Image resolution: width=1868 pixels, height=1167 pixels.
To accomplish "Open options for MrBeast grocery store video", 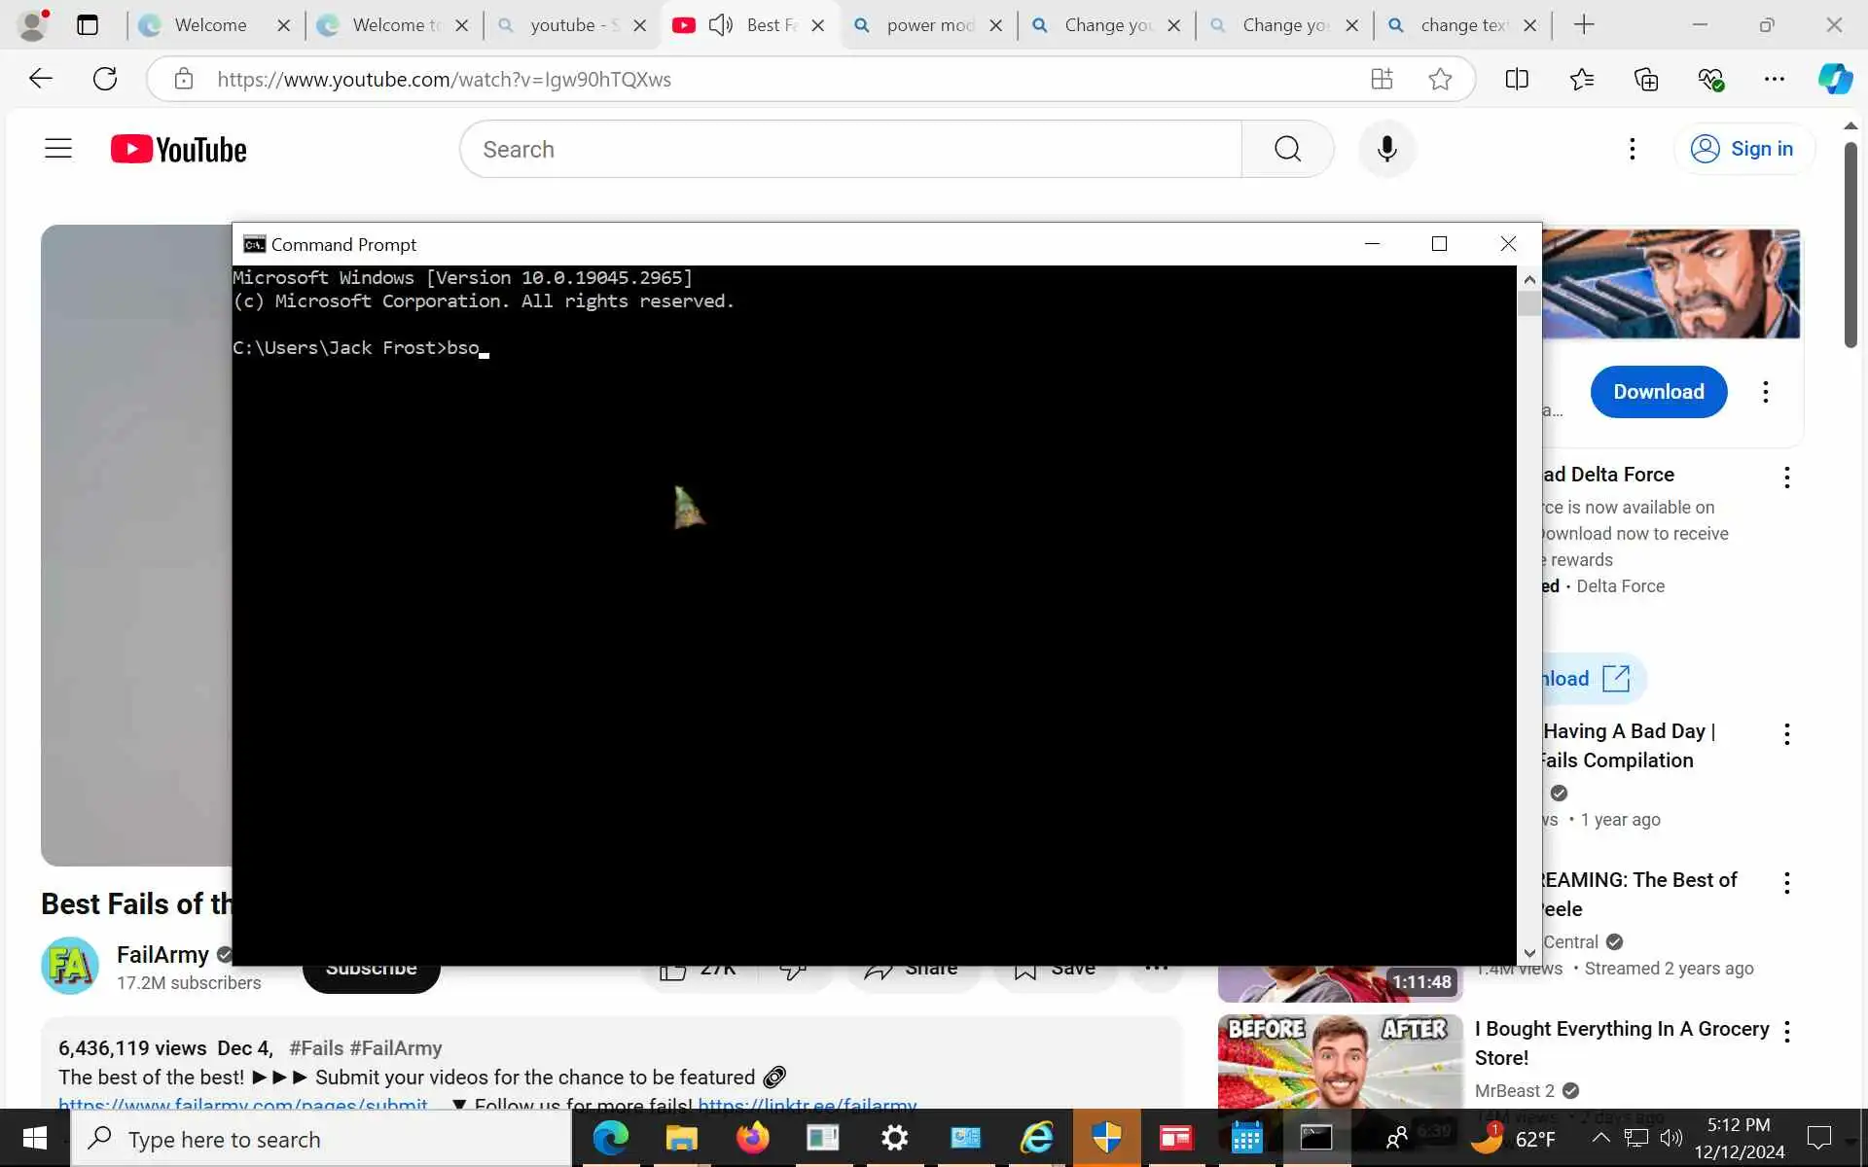I will pos(1786,1032).
